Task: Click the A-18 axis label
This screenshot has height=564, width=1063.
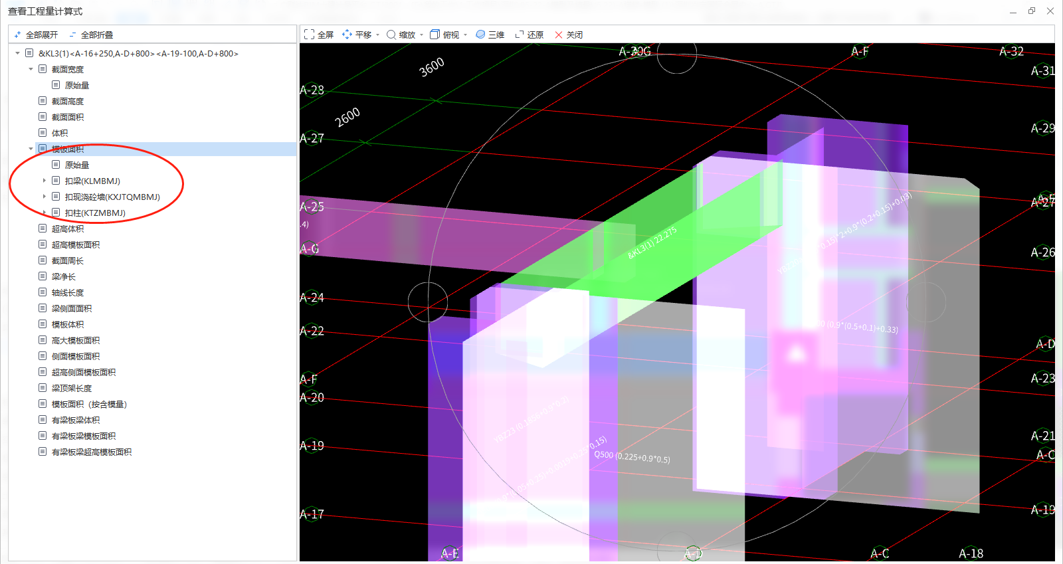Action: click(971, 553)
